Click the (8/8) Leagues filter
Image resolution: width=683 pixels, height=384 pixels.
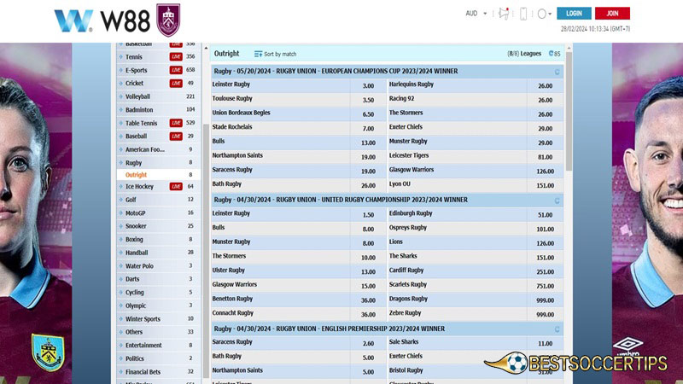[524, 54]
